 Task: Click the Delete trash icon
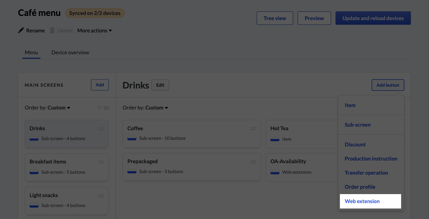(x=52, y=30)
